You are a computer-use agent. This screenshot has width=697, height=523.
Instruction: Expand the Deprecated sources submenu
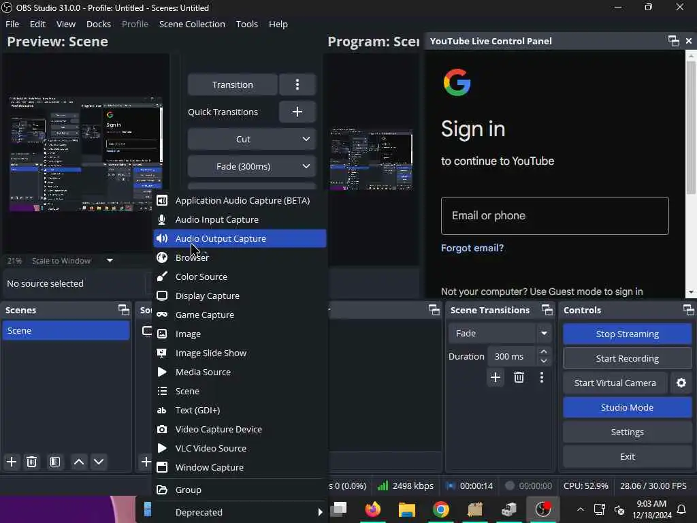(x=240, y=512)
